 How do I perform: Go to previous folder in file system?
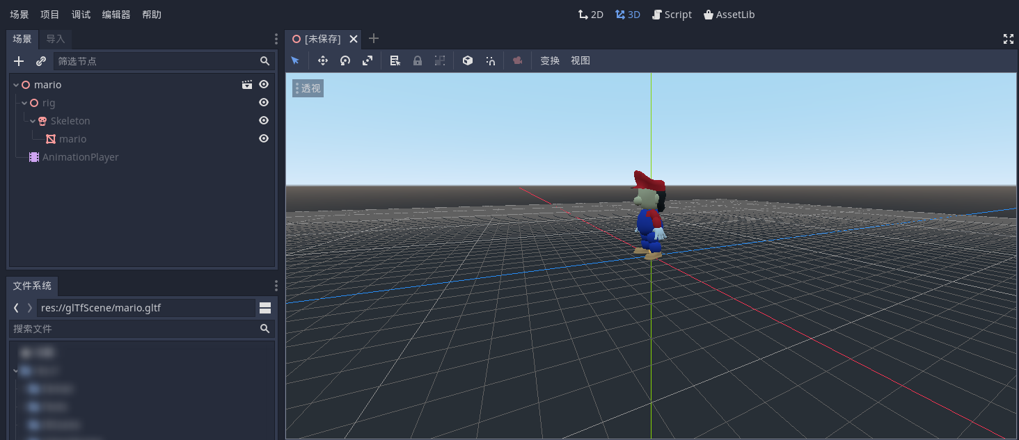point(16,308)
